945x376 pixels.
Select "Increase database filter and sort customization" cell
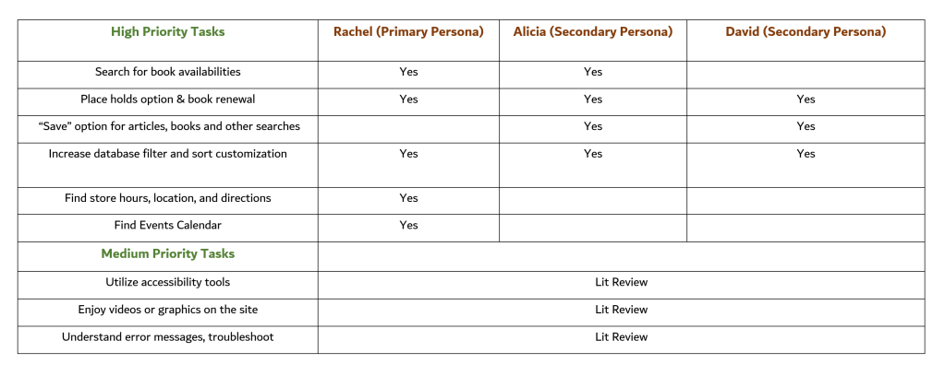pos(167,154)
